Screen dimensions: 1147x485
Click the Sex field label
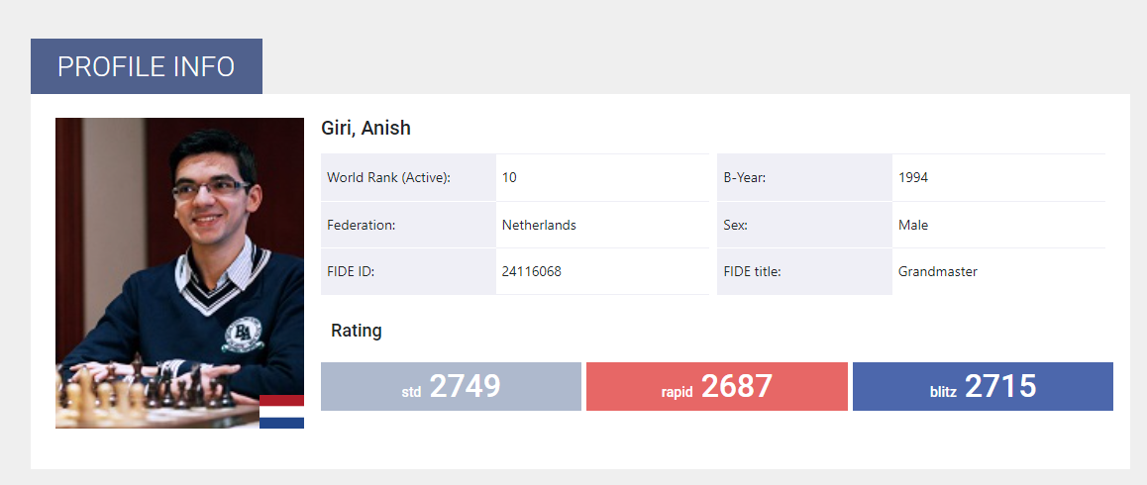click(x=735, y=226)
